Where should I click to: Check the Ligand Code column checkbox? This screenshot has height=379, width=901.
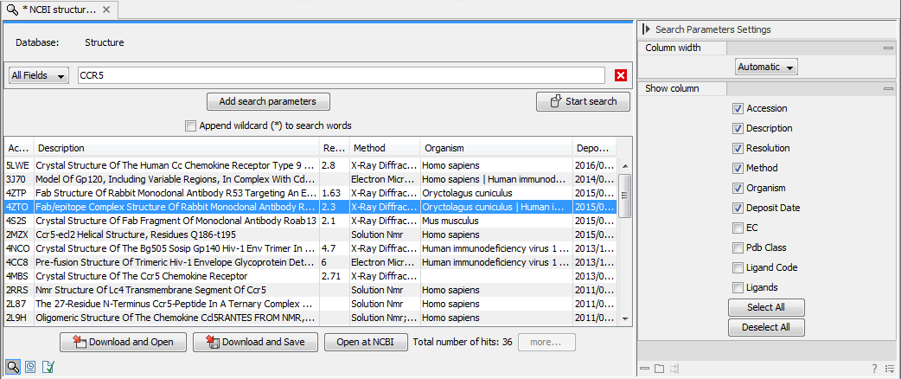738,267
